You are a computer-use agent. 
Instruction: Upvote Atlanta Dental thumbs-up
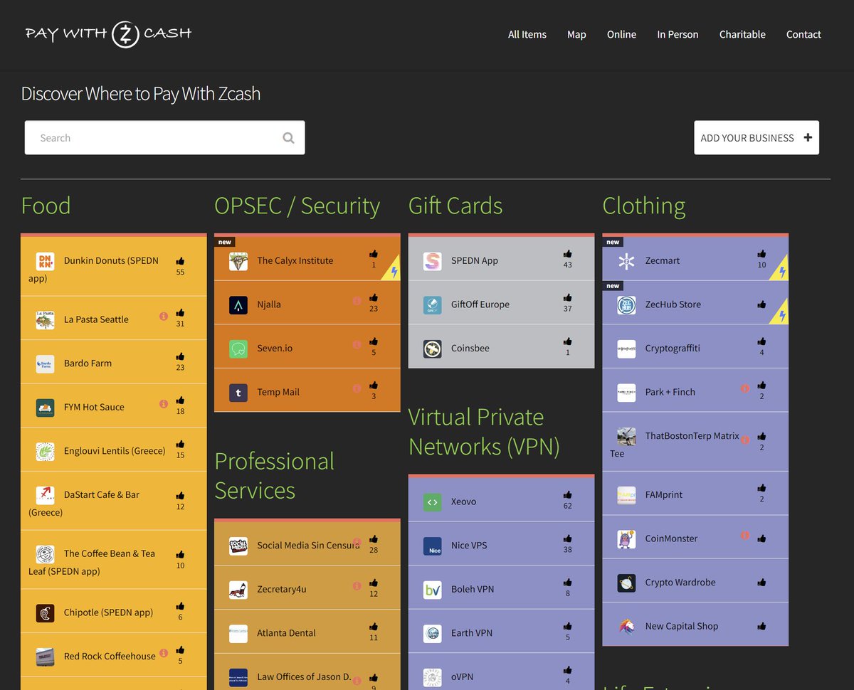pos(374,627)
